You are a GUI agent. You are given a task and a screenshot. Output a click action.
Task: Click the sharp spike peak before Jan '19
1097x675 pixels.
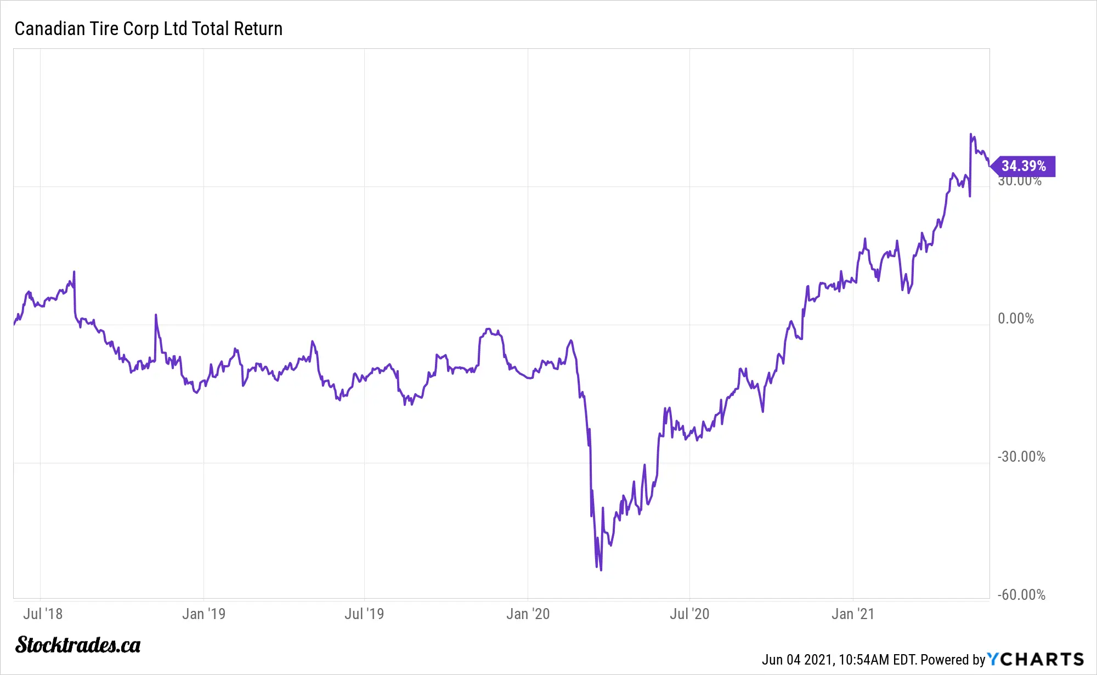(x=156, y=315)
